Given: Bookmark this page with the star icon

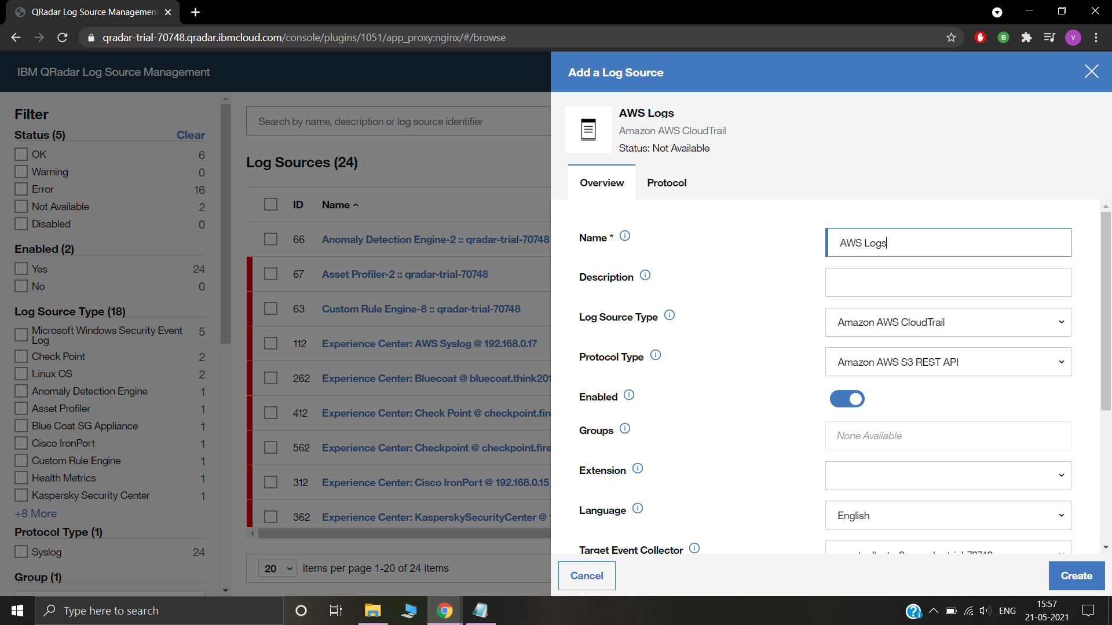Looking at the screenshot, I should (x=951, y=38).
